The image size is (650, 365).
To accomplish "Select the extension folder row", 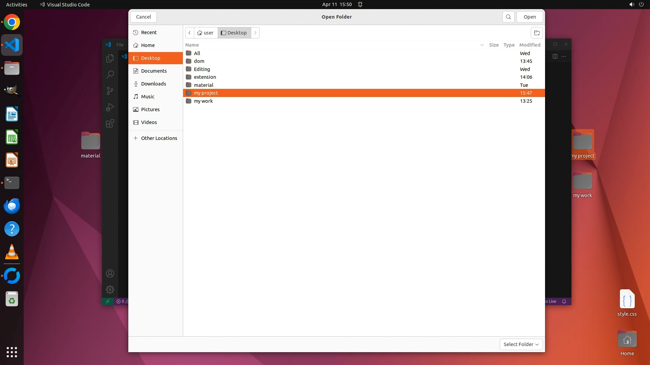I will pos(205,77).
